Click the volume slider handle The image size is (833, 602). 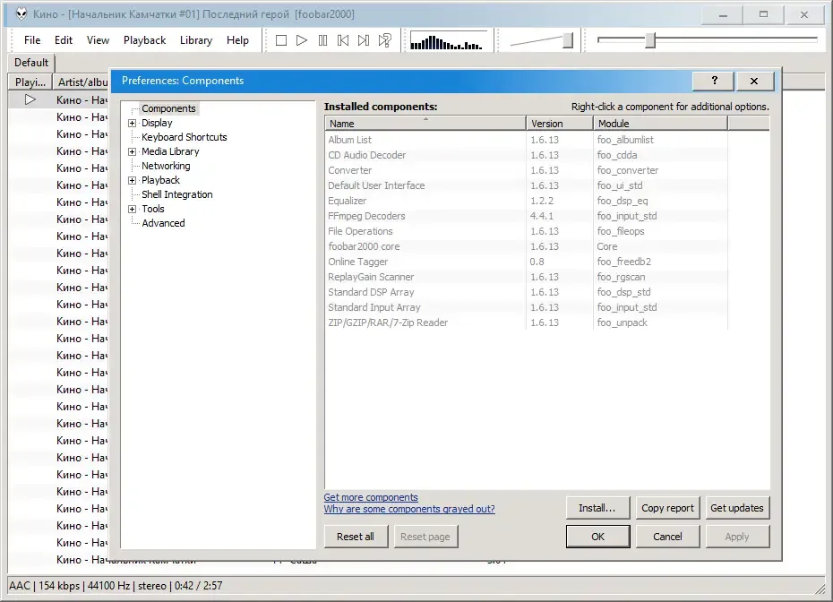[x=568, y=40]
